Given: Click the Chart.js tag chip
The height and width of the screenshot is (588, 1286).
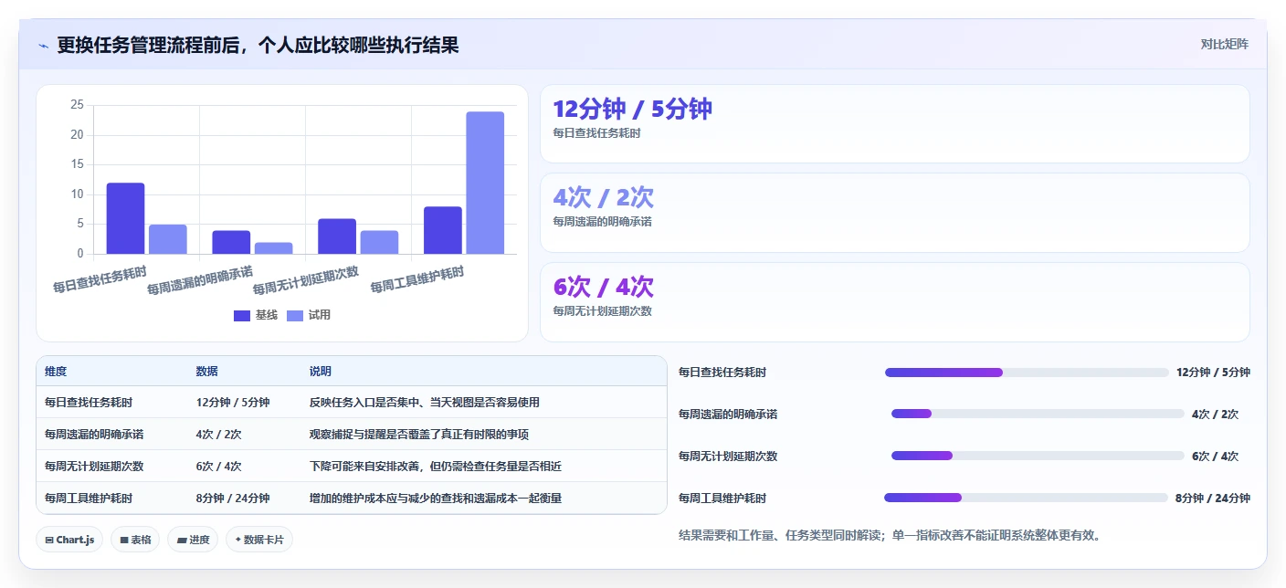Looking at the screenshot, I should pos(69,540).
